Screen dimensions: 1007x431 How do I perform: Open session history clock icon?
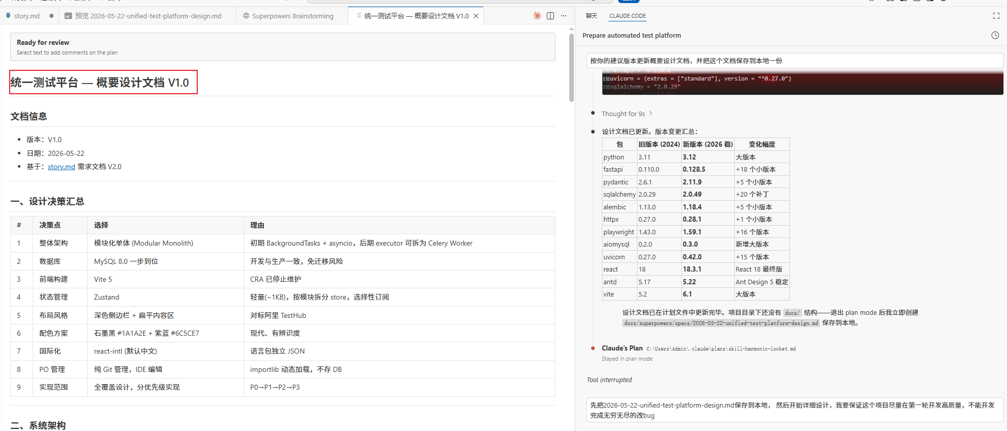tap(995, 35)
